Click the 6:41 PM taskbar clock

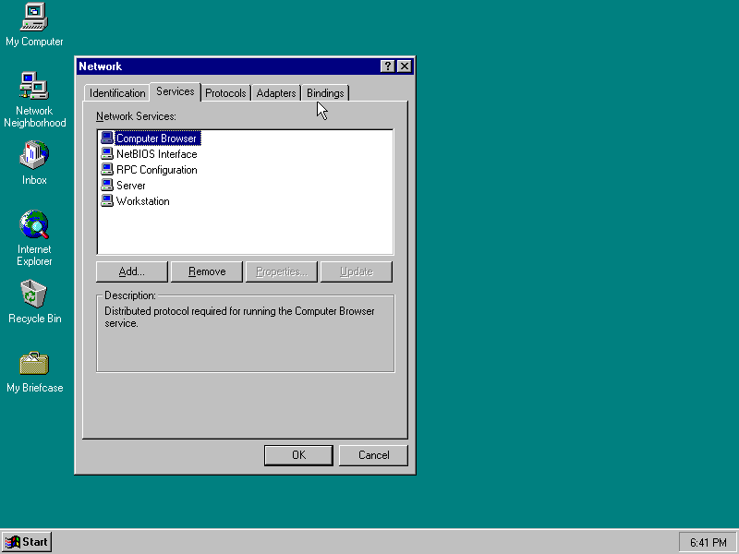(x=708, y=543)
